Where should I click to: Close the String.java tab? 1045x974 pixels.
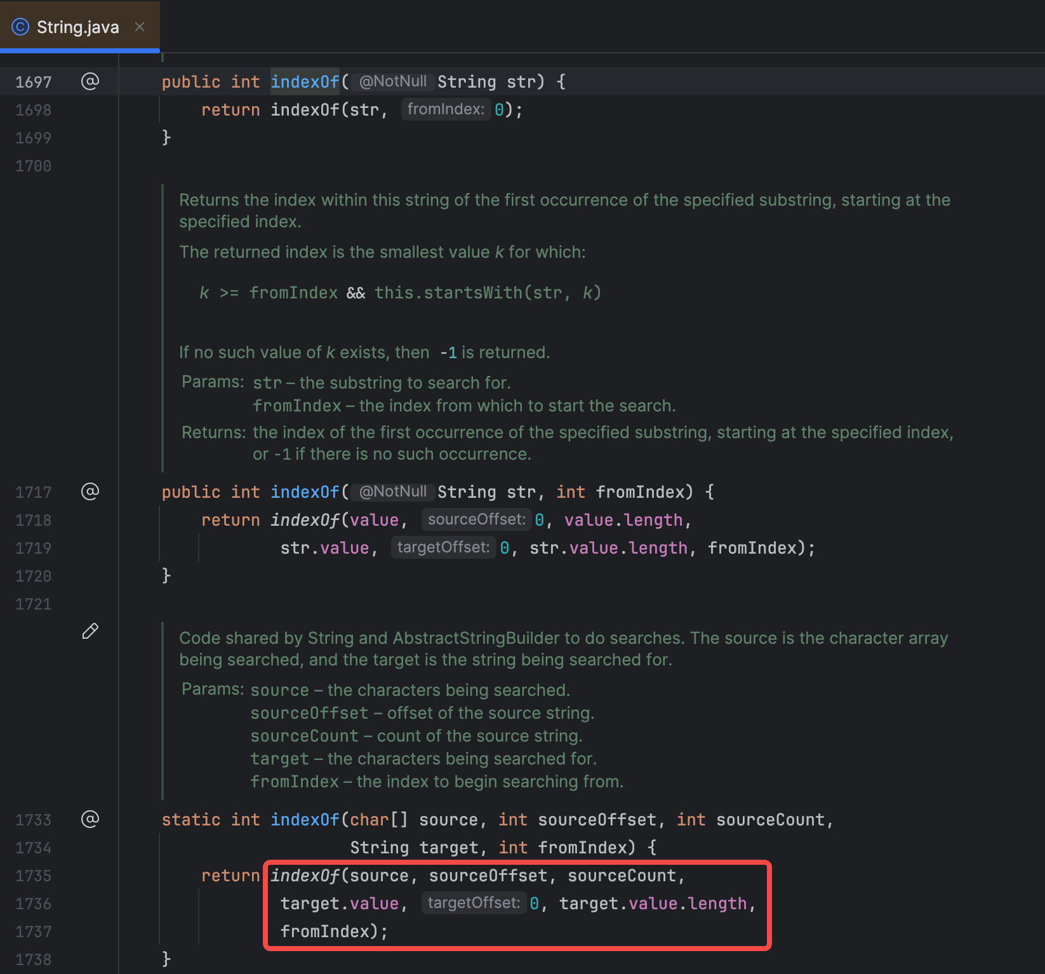click(140, 26)
